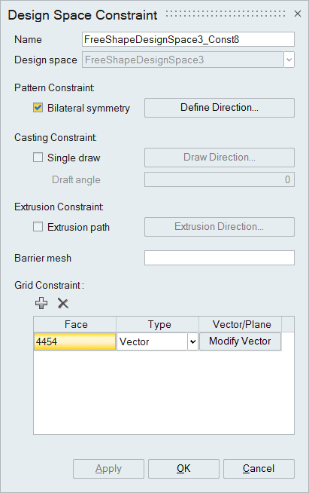
Task: Click the Cancel button
Action: coord(259,468)
